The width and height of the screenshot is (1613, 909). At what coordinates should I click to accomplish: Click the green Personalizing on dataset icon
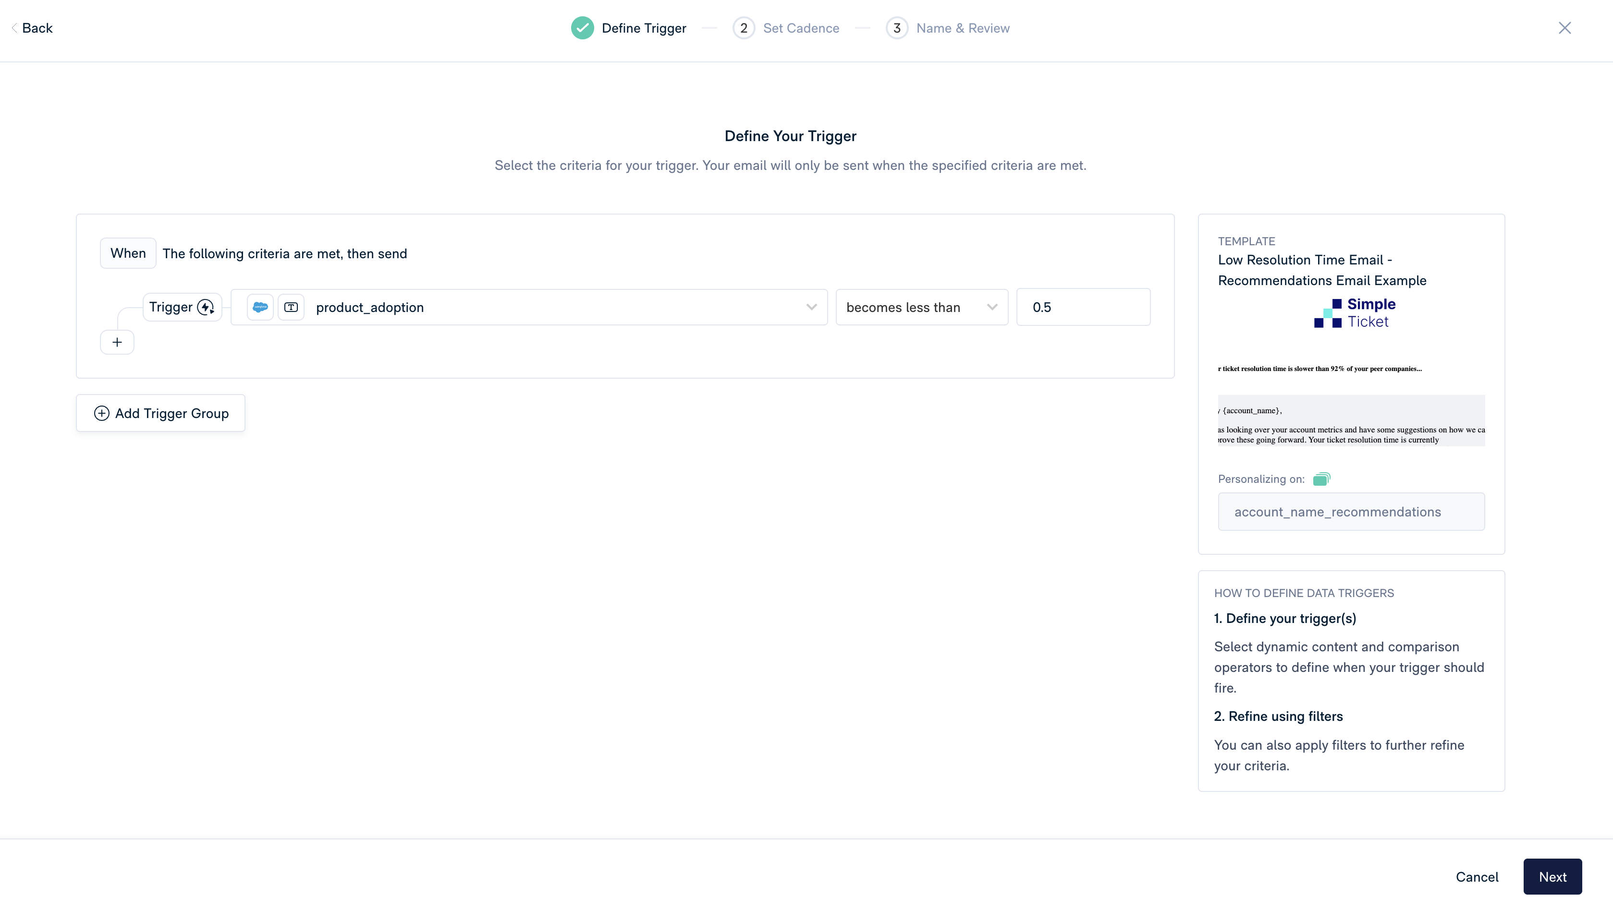click(x=1321, y=479)
